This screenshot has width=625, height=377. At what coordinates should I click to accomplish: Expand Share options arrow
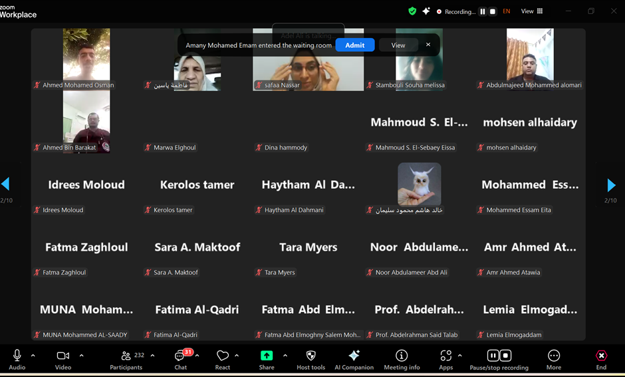285,355
